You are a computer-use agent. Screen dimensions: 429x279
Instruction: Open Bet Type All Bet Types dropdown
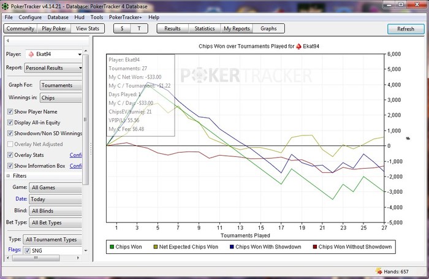click(x=55, y=223)
